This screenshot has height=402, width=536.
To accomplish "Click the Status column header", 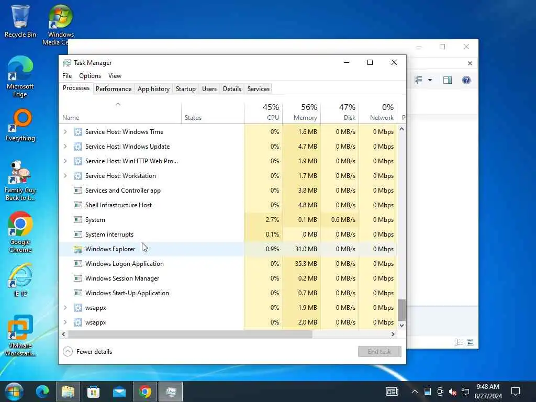I will coord(213,113).
